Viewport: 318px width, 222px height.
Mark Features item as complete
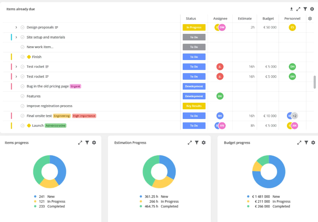22,96
